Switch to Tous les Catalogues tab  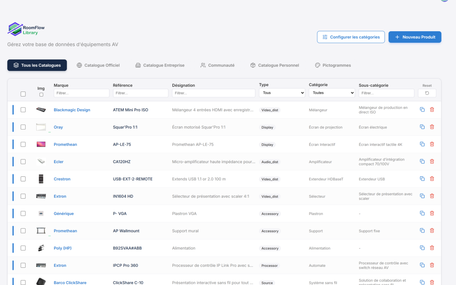(x=37, y=65)
